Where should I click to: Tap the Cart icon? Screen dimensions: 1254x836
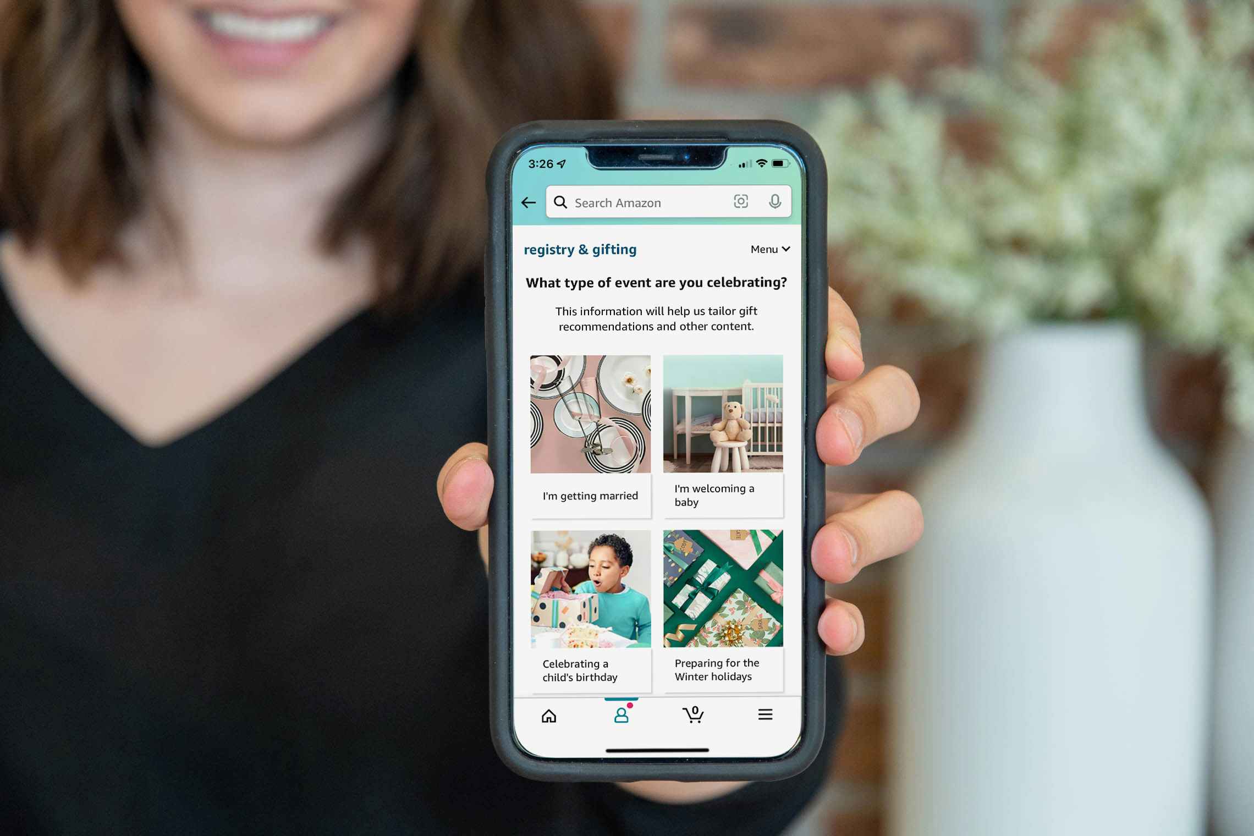tap(695, 714)
